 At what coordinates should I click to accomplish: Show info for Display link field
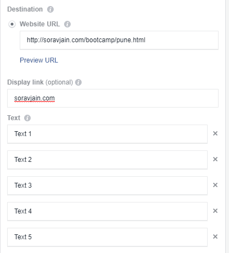[x=78, y=82]
